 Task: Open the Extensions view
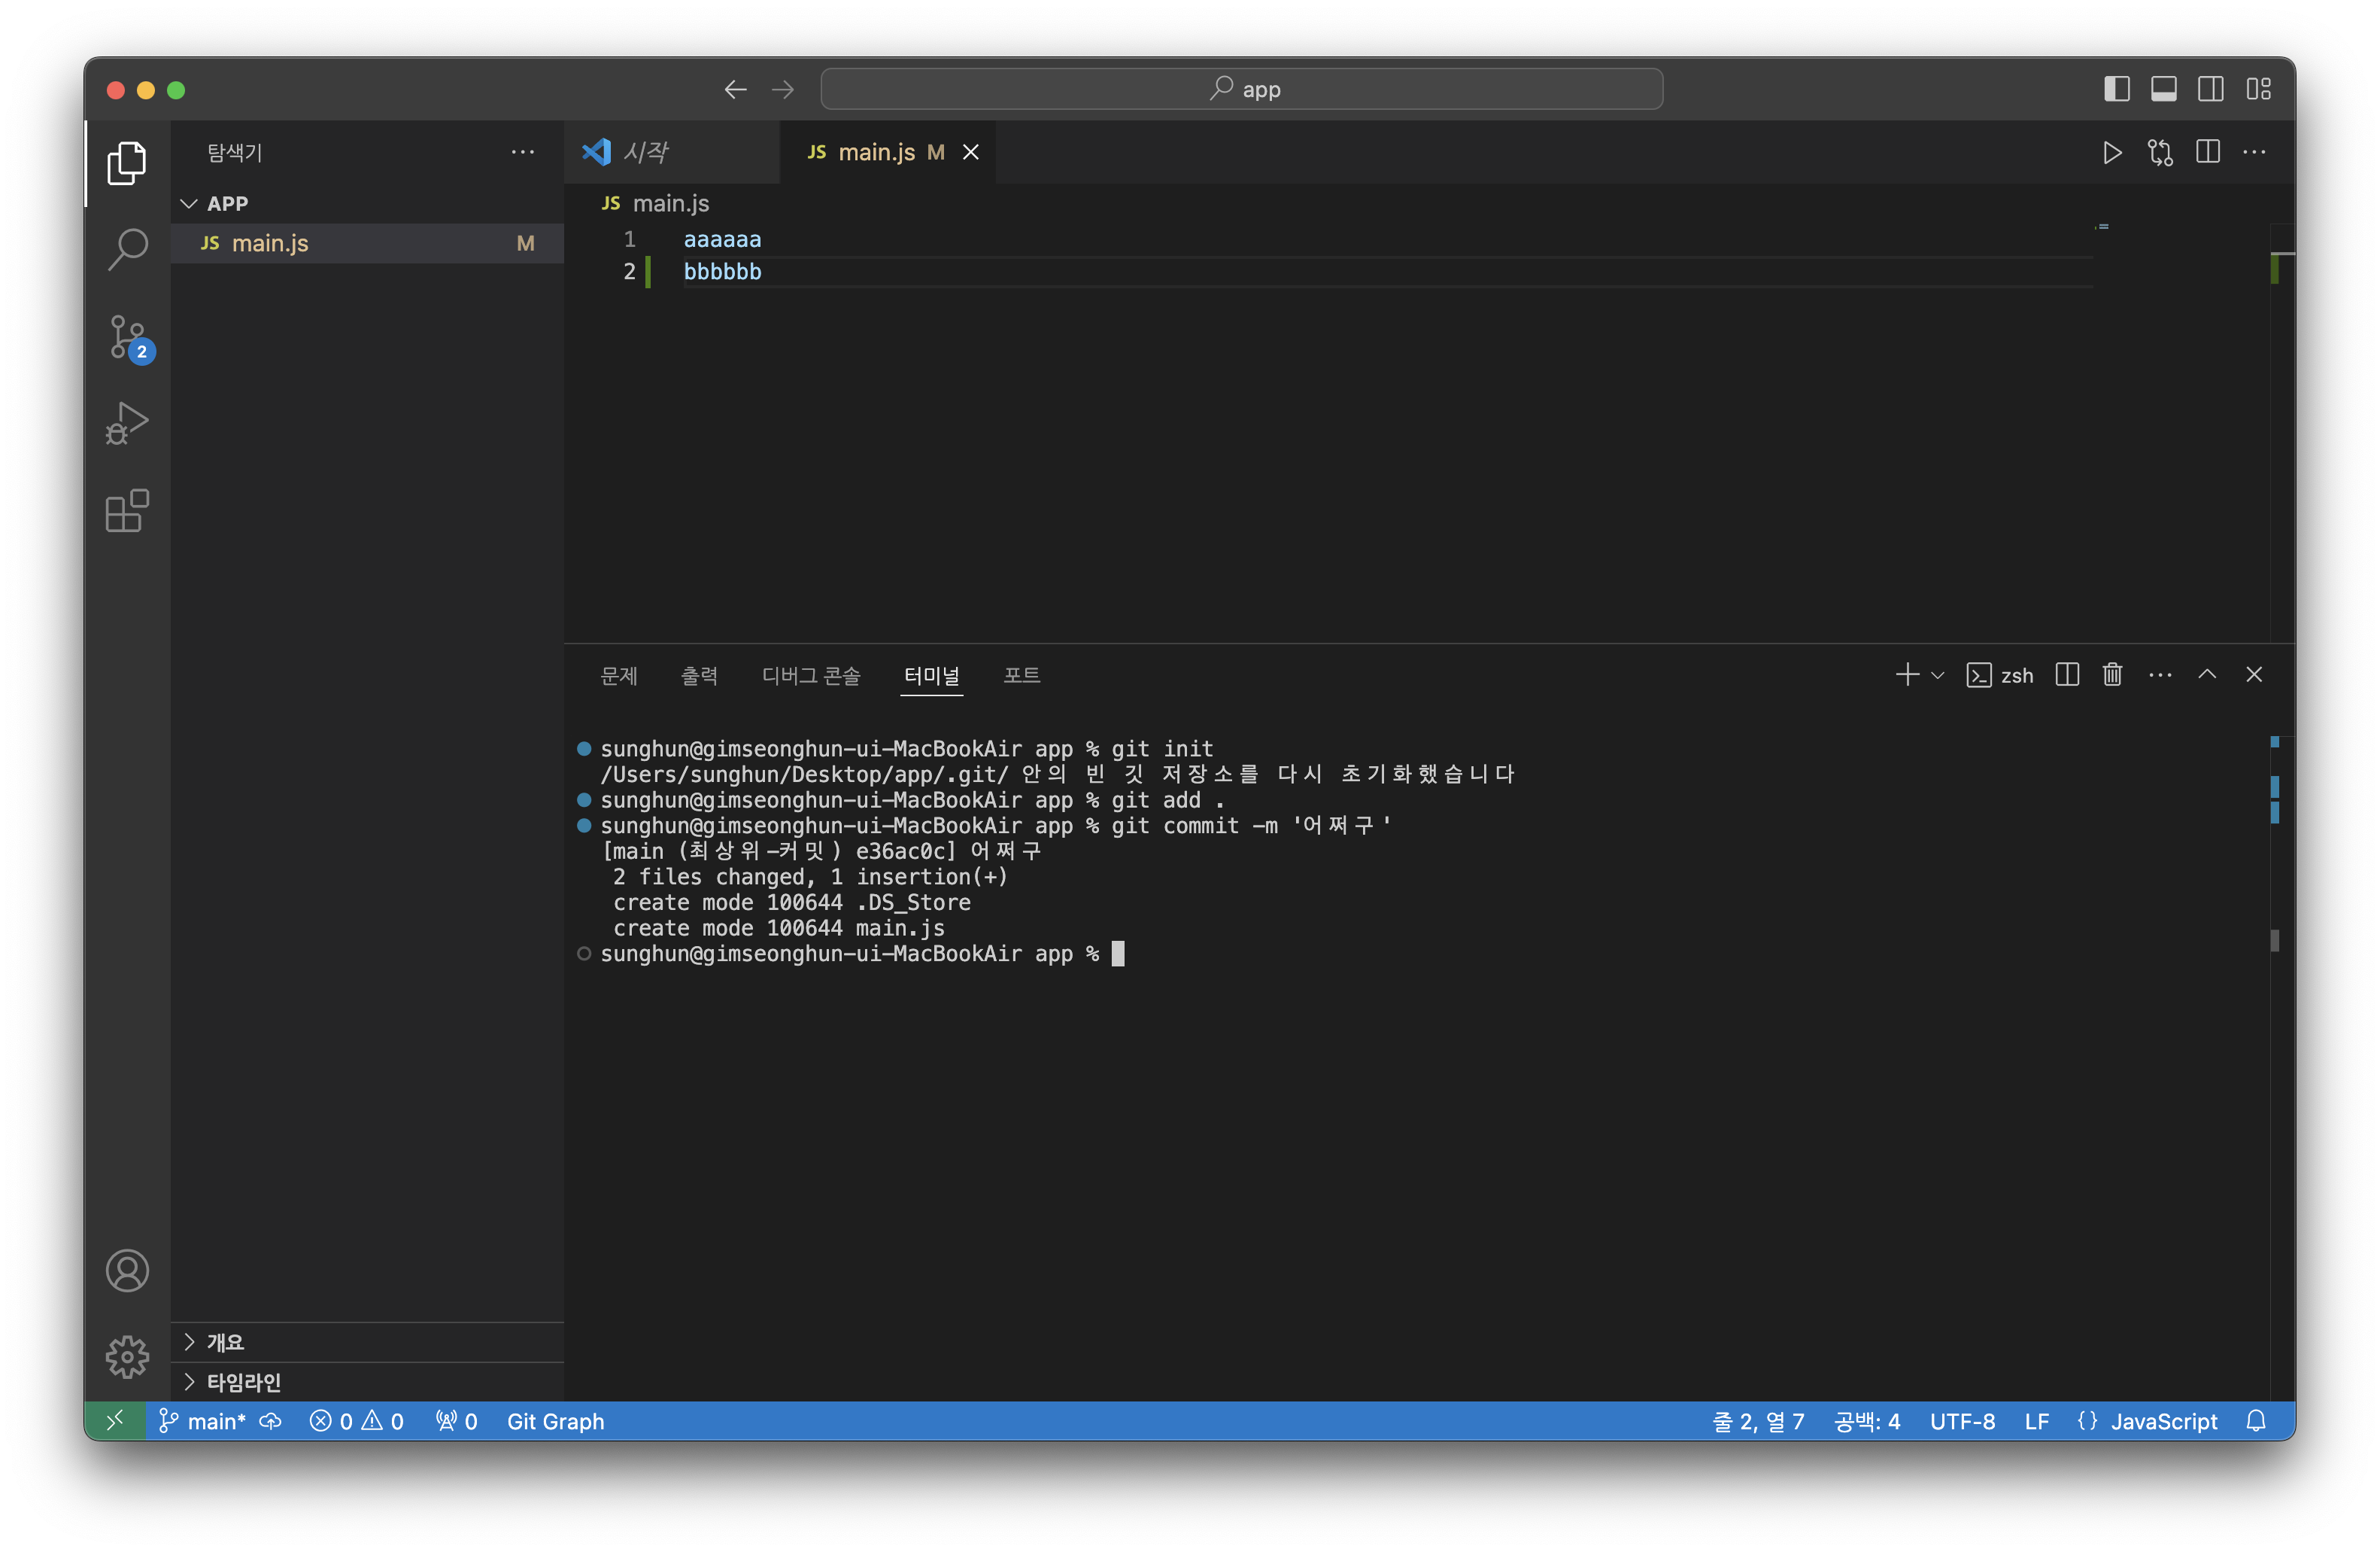point(127,510)
